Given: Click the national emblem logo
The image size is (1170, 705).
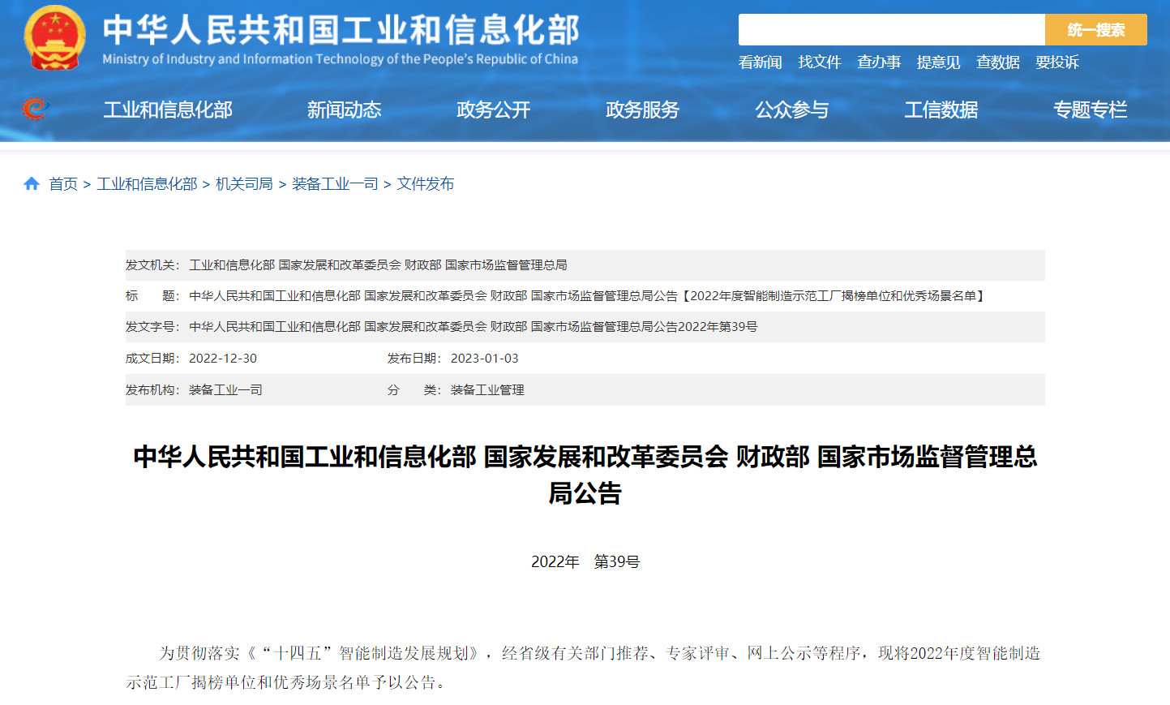Looking at the screenshot, I should pyautogui.click(x=54, y=38).
